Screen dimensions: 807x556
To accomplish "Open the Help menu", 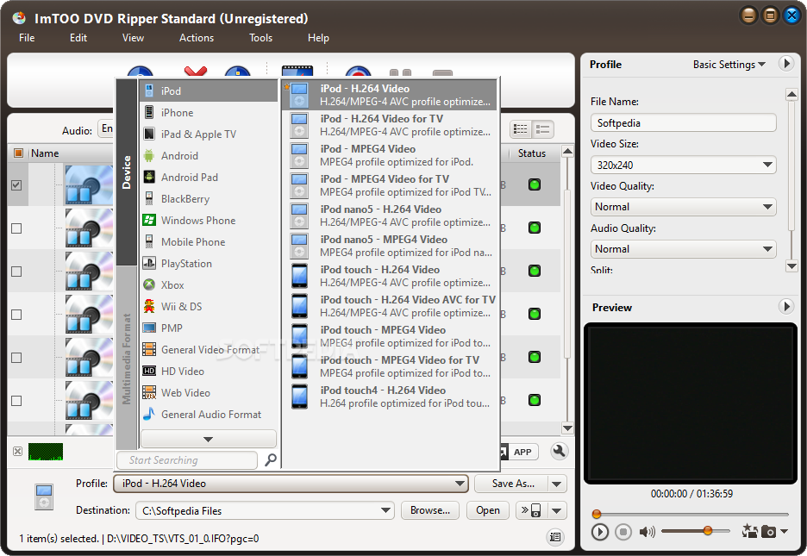I will (318, 38).
